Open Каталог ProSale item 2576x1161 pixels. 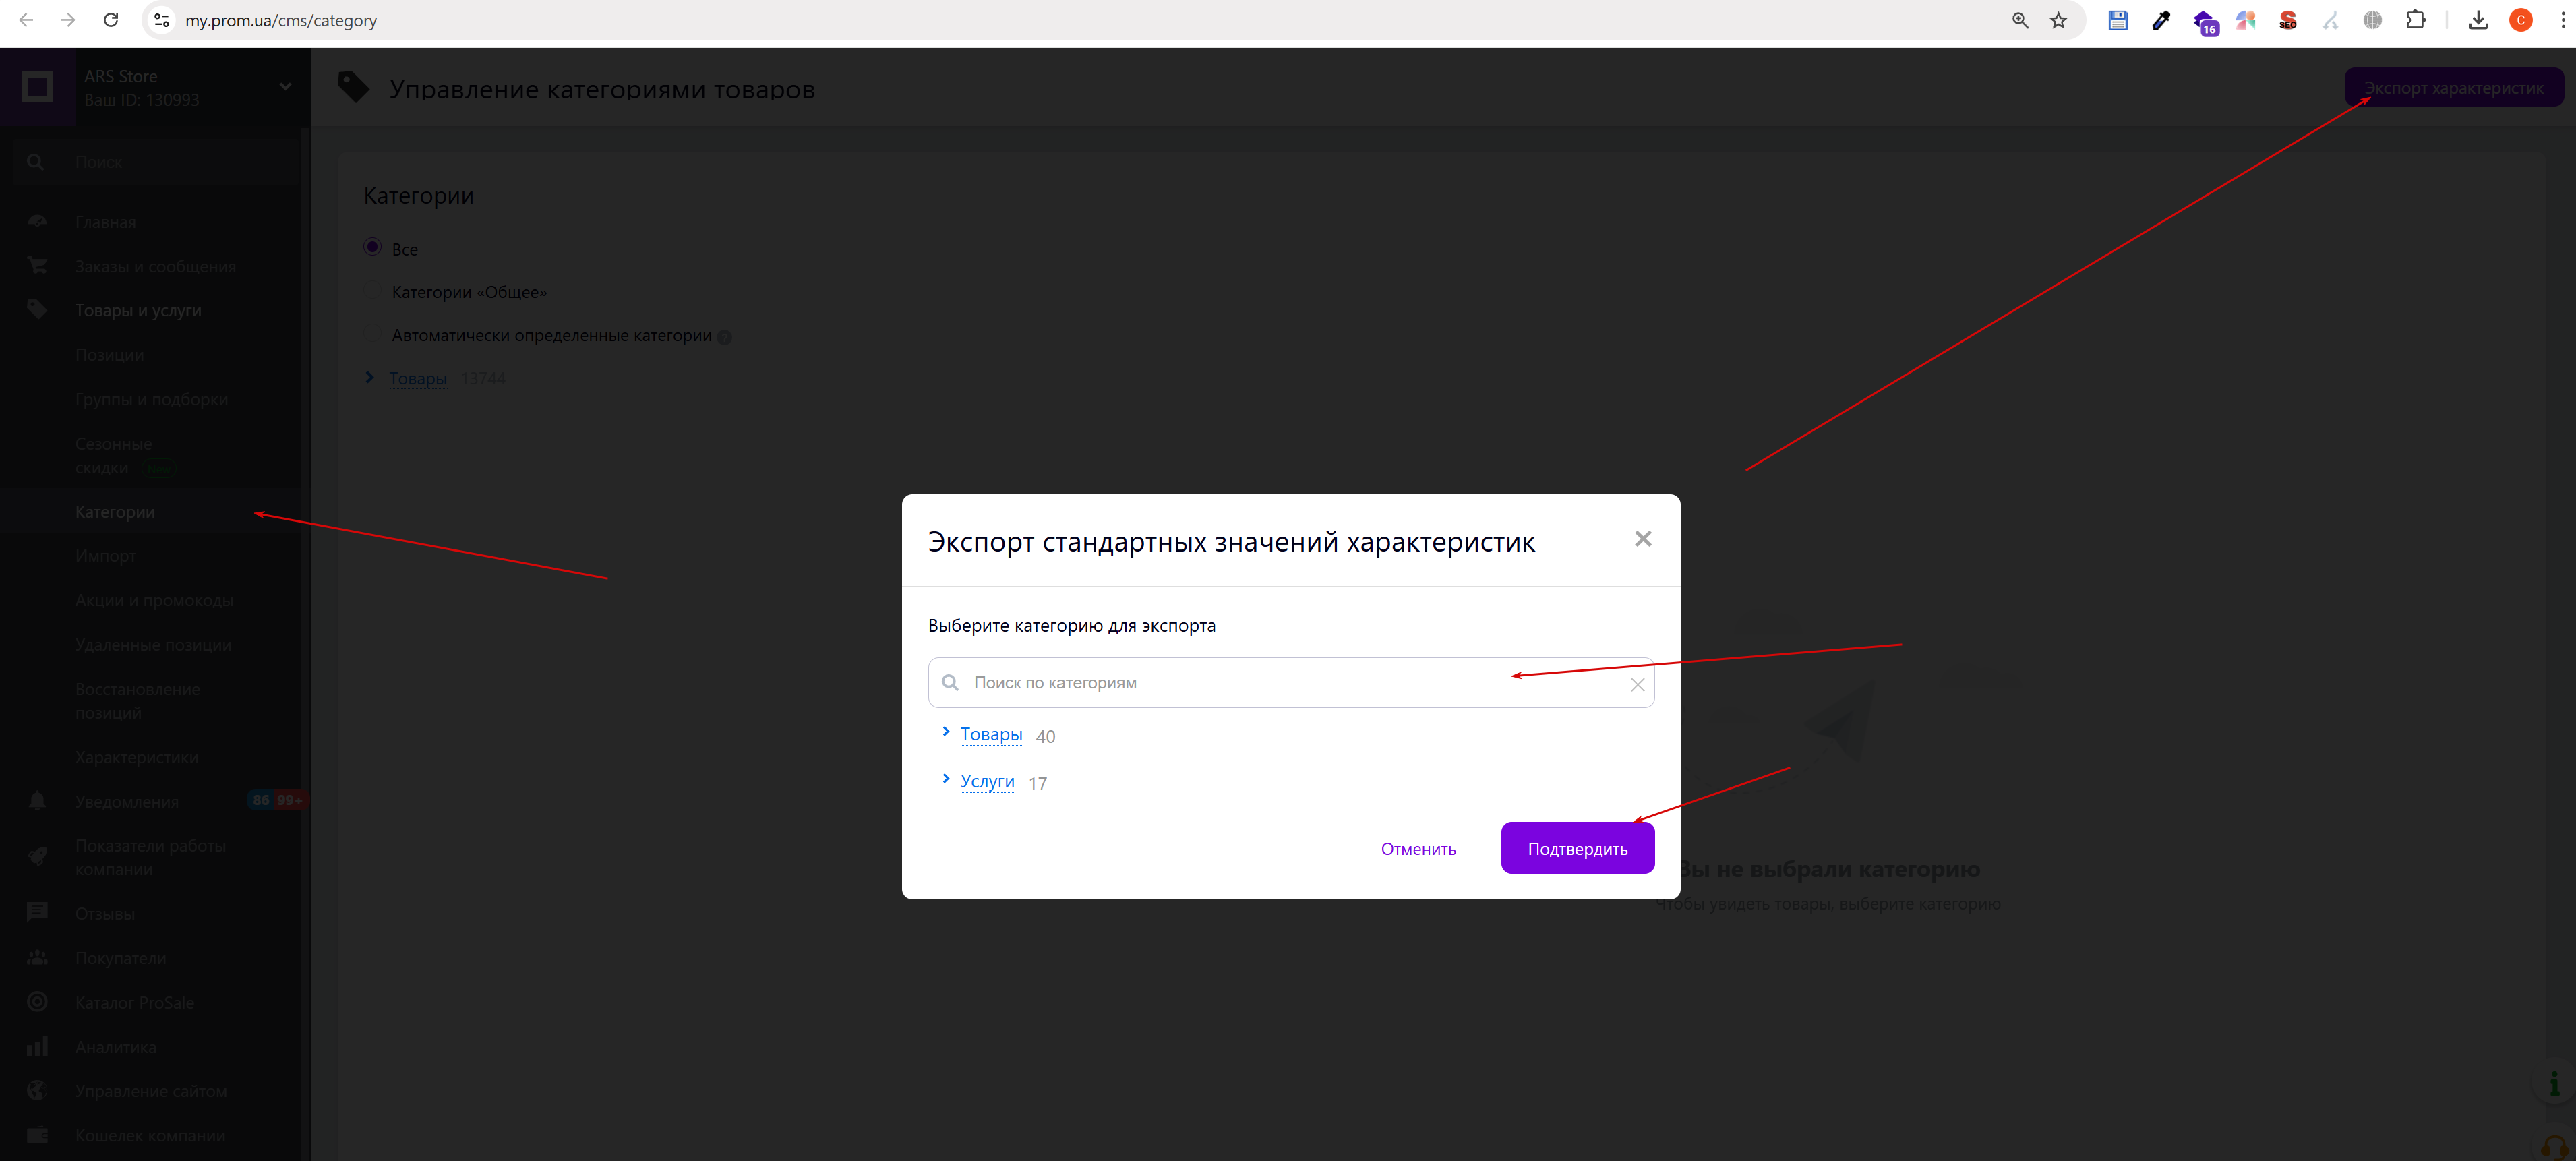click(x=134, y=1003)
